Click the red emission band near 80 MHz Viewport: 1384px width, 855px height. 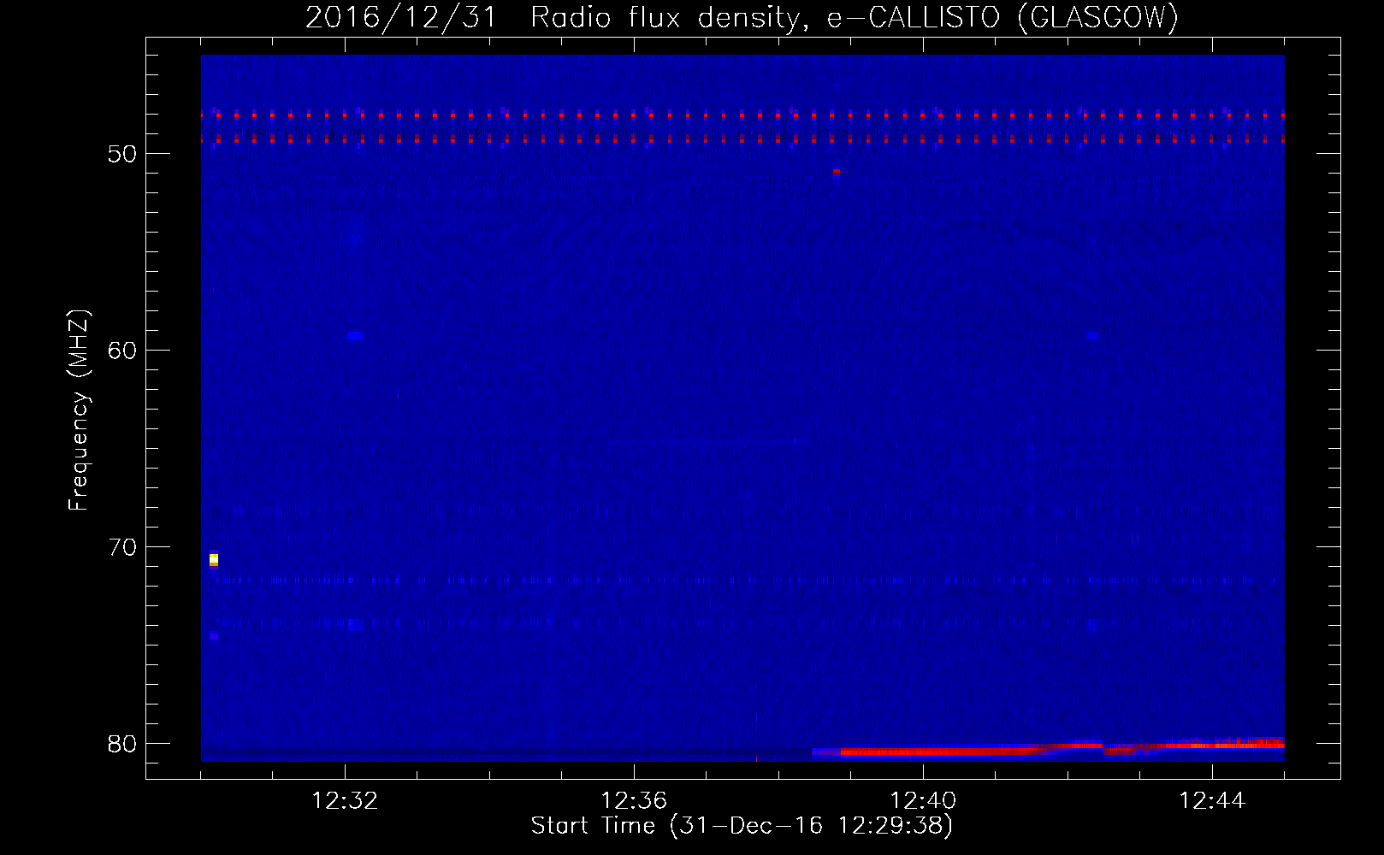1048,749
